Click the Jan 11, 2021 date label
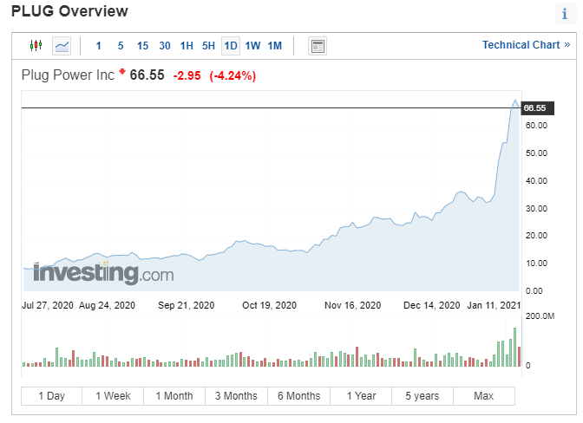 495,305
